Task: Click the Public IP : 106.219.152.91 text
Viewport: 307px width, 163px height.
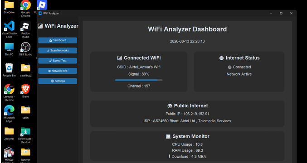Action: click(187, 114)
